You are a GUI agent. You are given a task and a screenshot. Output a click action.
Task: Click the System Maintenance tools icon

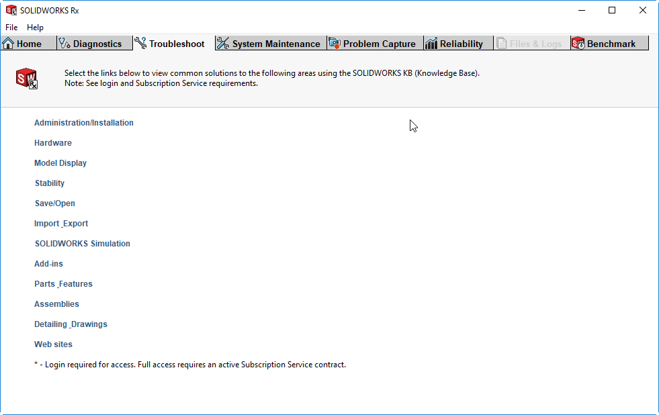point(223,43)
